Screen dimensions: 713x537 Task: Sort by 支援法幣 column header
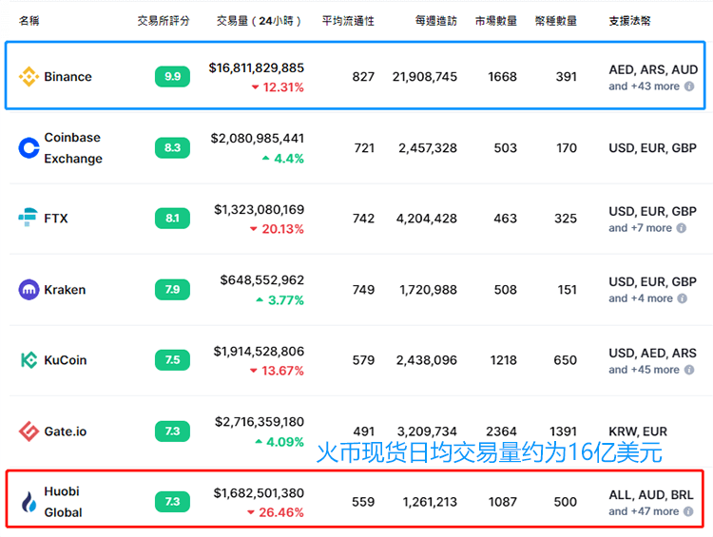629,21
